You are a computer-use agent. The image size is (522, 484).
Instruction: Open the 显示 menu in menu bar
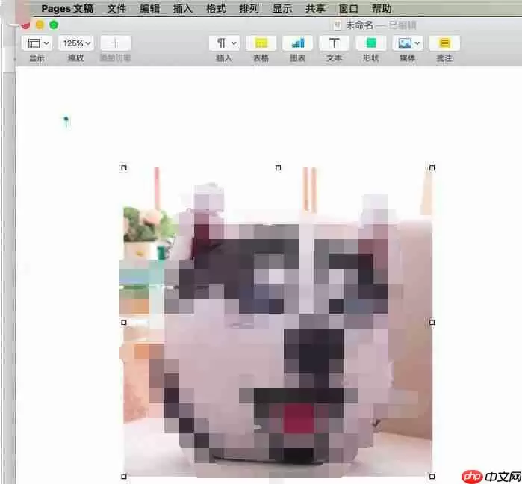tap(282, 8)
